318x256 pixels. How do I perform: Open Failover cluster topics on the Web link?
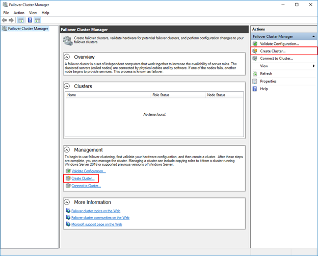pos(96,211)
